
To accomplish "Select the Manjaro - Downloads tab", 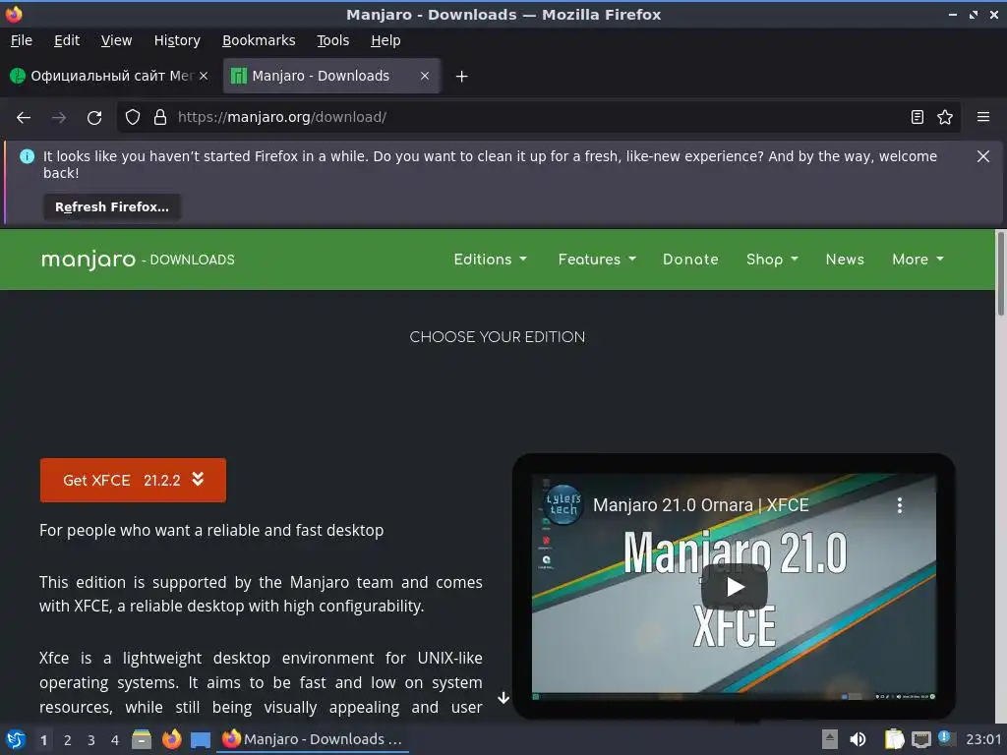I will click(x=330, y=76).
